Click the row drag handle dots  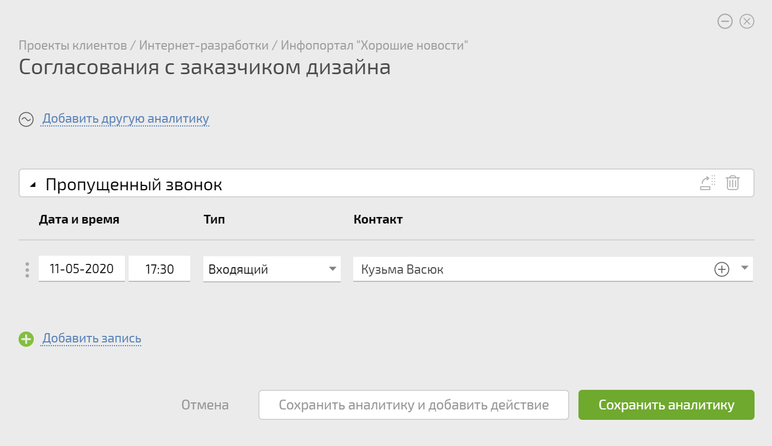pos(27,270)
